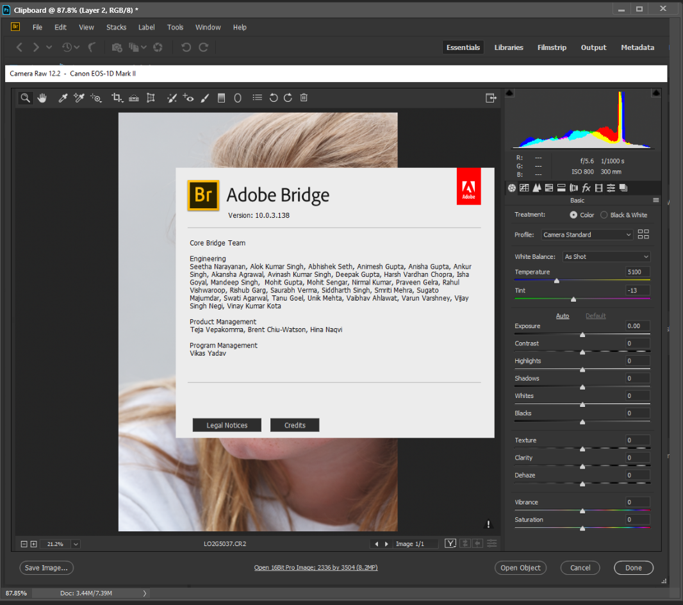Select the Color treatment radio button
Image resolution: width=683 pixels, height=605 pixels.
(573, 215)
